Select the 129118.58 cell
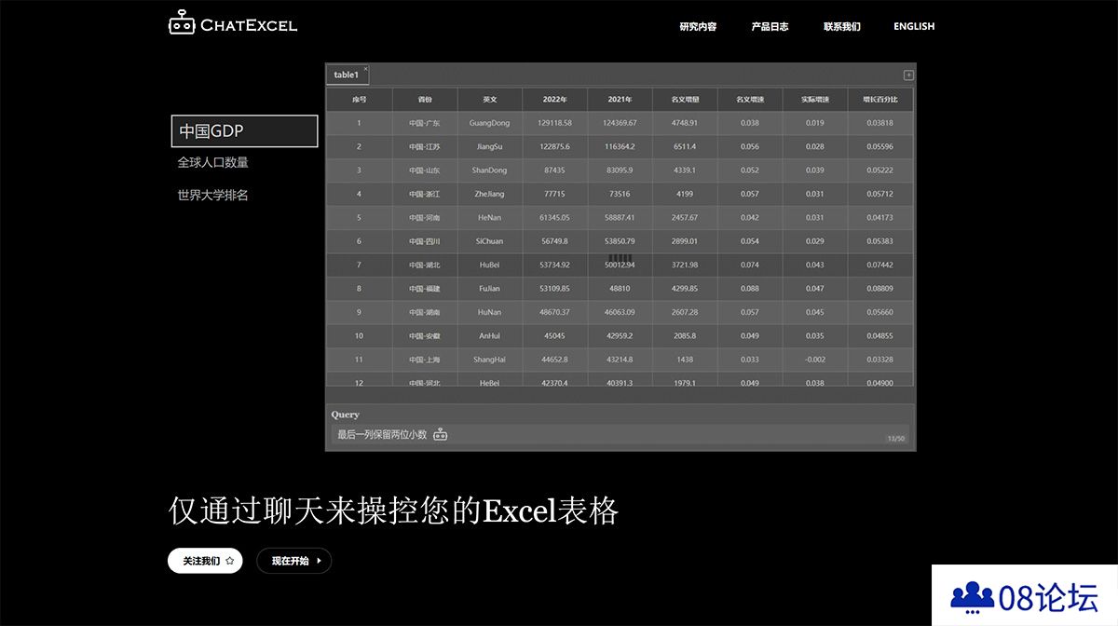1118x626 pixels. click(x=554, y=123)
